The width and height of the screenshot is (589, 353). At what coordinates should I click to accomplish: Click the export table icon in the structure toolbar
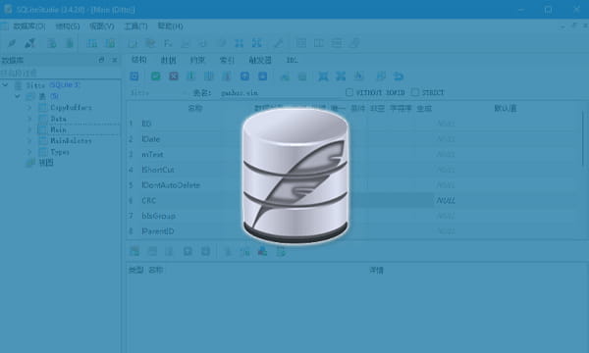point(341,76)
